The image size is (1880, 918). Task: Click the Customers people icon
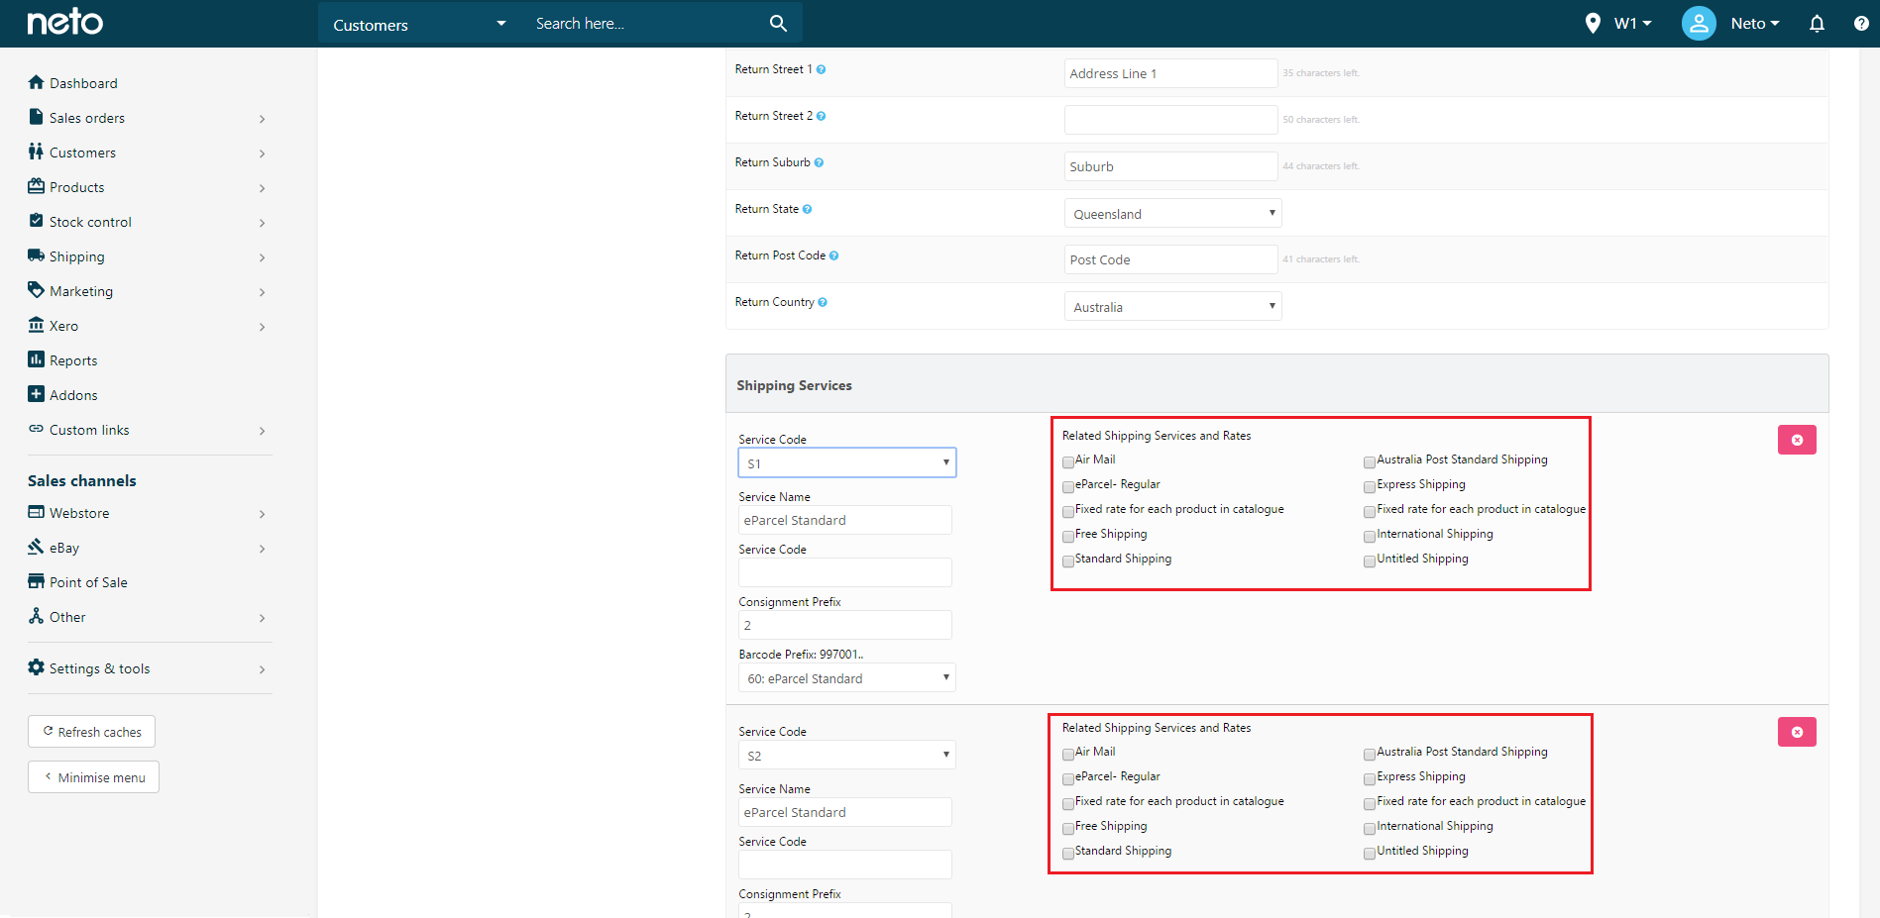click(37, 152)
